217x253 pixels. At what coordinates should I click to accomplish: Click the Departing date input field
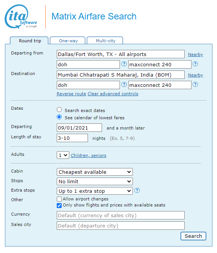79,128
